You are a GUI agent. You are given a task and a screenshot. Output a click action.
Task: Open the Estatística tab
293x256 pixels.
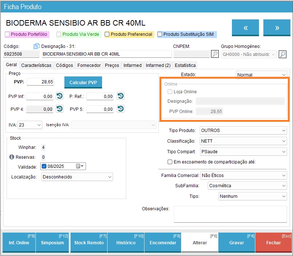[185, 65]
